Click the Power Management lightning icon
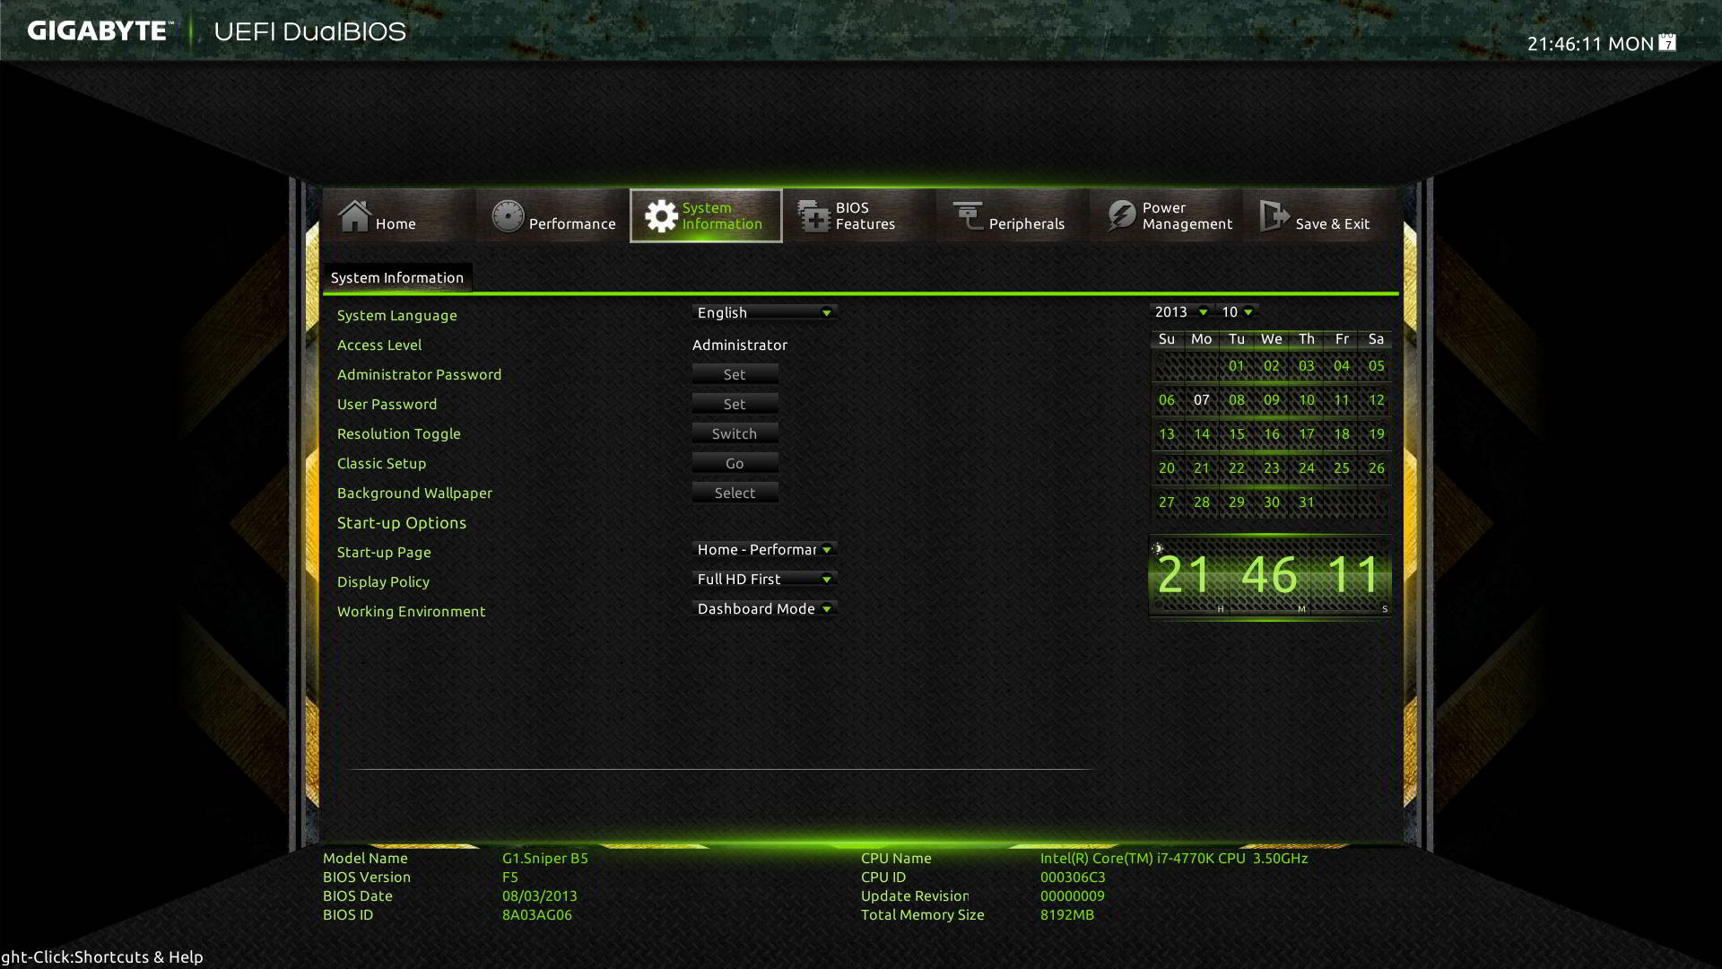This screenshot has width=1722, height=969. click(1121, 216)
